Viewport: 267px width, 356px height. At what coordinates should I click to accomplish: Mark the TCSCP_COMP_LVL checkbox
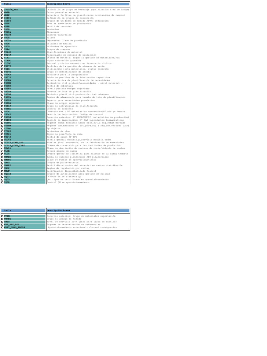pyautogui.click(x=2, y=143)
